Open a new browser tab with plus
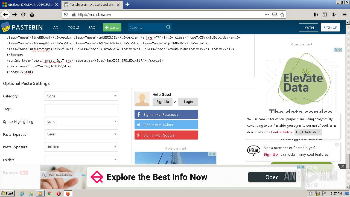The image size is (350, 197). click(127, 4)
